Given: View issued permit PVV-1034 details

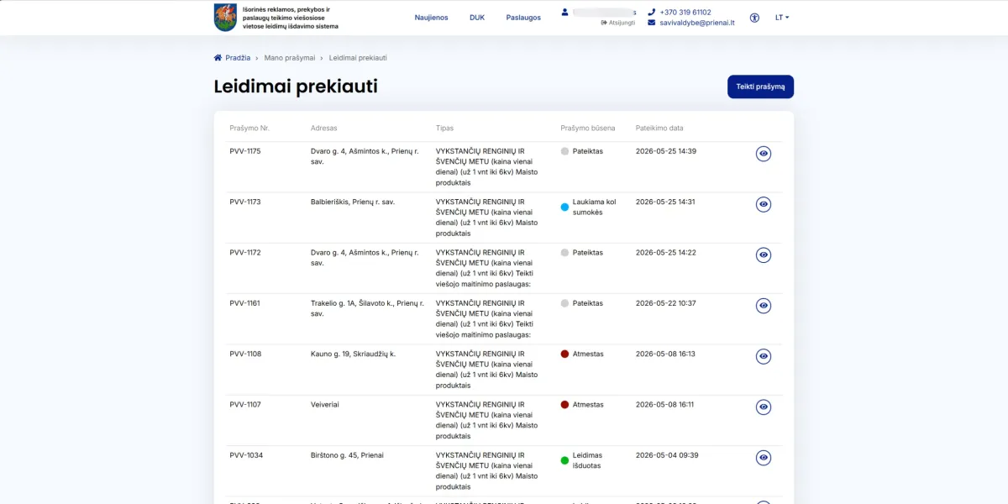Looking at the screenshot, I should [x=764, y=458].
